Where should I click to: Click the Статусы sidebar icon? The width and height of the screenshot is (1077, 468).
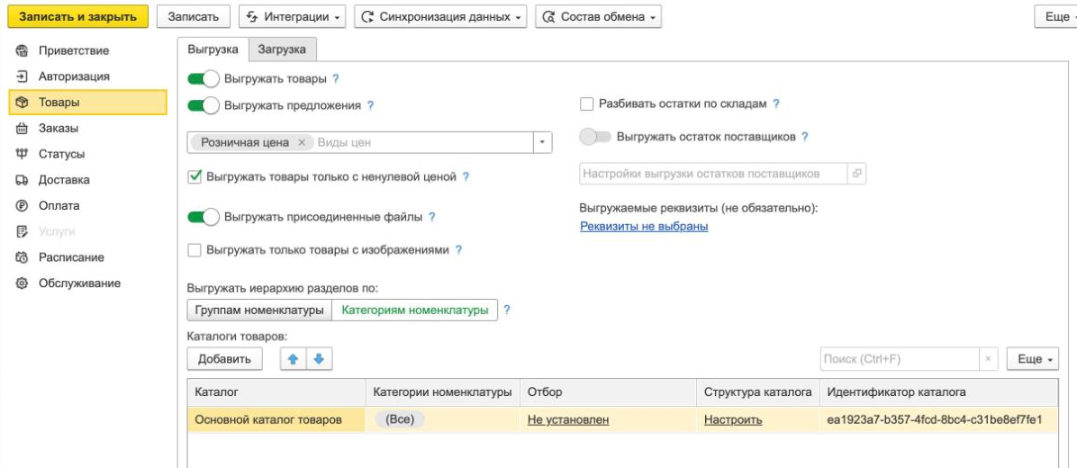point(22,154)
